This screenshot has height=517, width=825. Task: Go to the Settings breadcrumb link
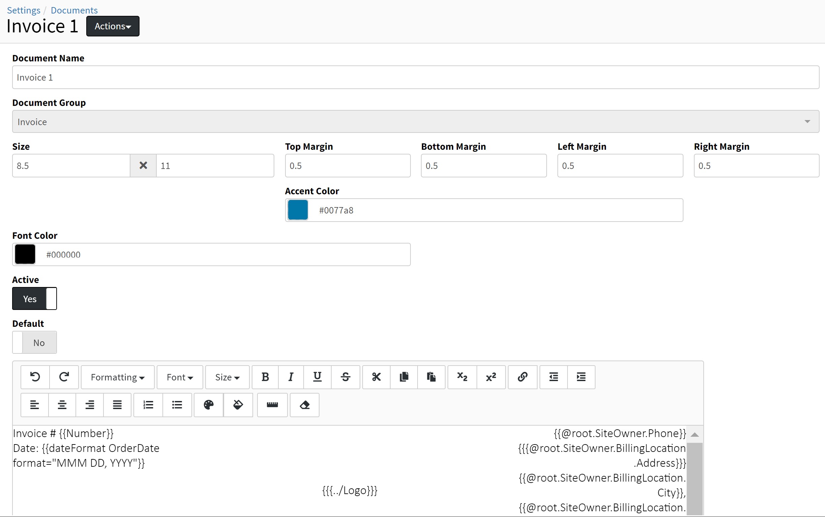[x=24, y=10]
